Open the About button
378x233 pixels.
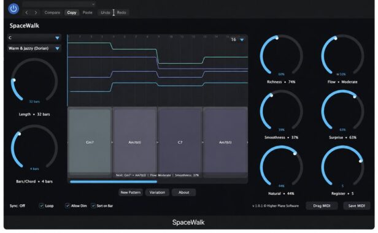coord(183,193)
